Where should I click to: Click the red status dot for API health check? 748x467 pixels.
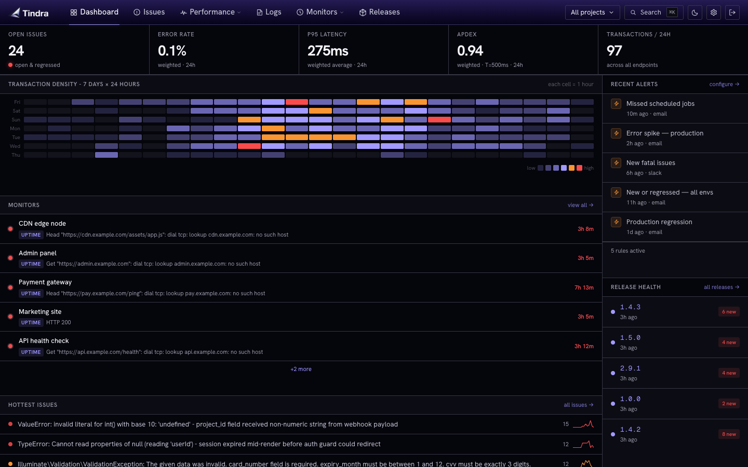10,346
